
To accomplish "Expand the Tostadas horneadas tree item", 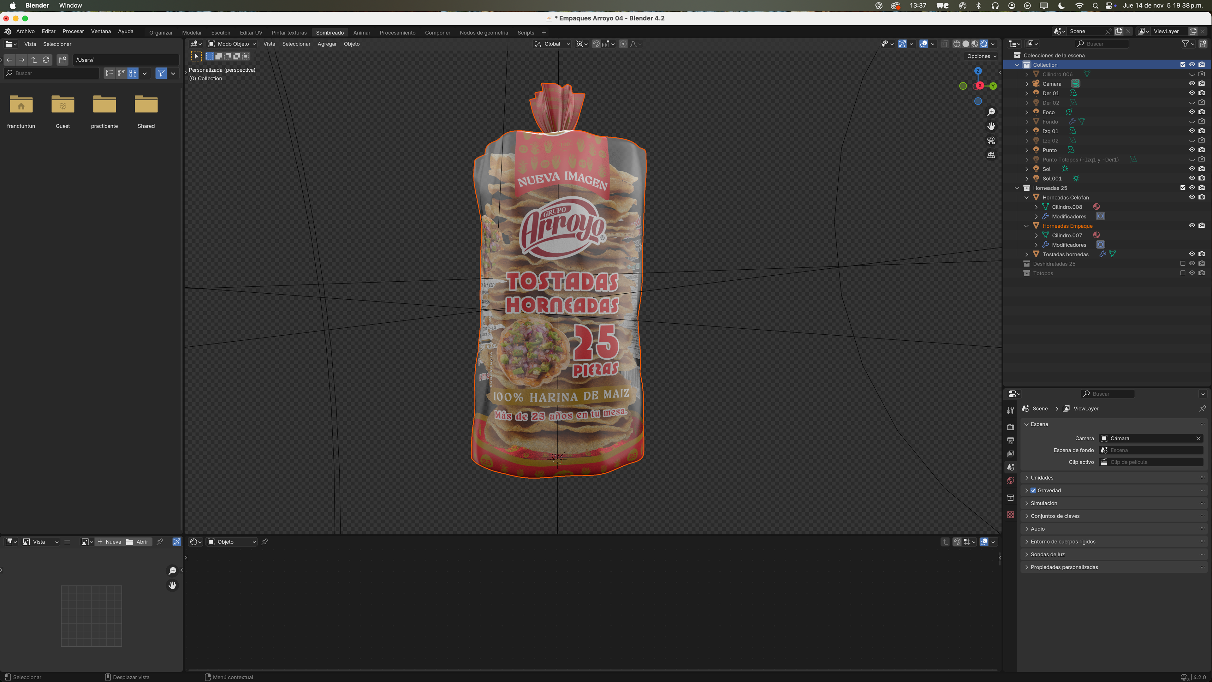I will [1027, 254].
